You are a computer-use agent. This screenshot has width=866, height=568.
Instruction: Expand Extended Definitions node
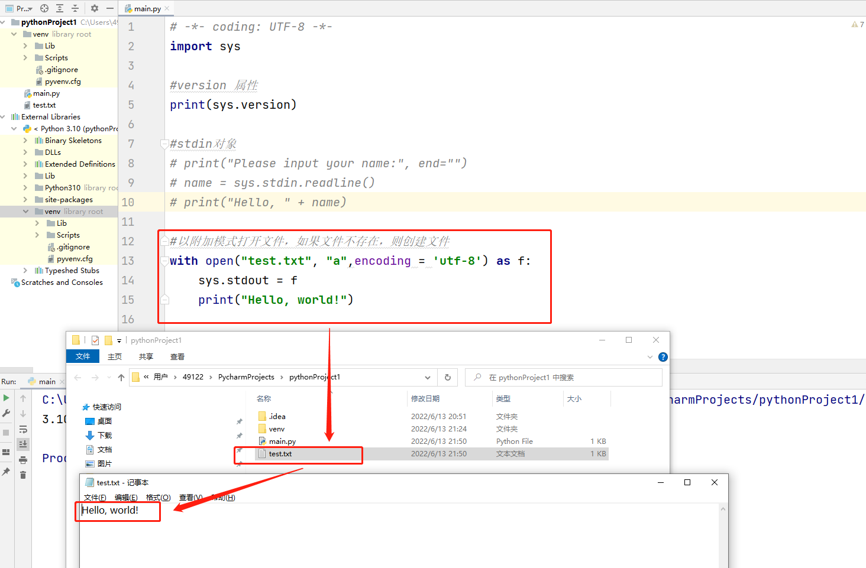coord(25,164)
